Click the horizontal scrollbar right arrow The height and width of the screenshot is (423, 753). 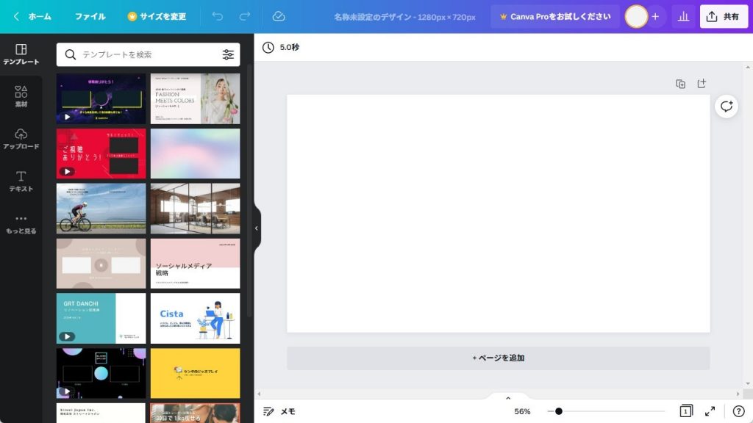tap(738, 394)
